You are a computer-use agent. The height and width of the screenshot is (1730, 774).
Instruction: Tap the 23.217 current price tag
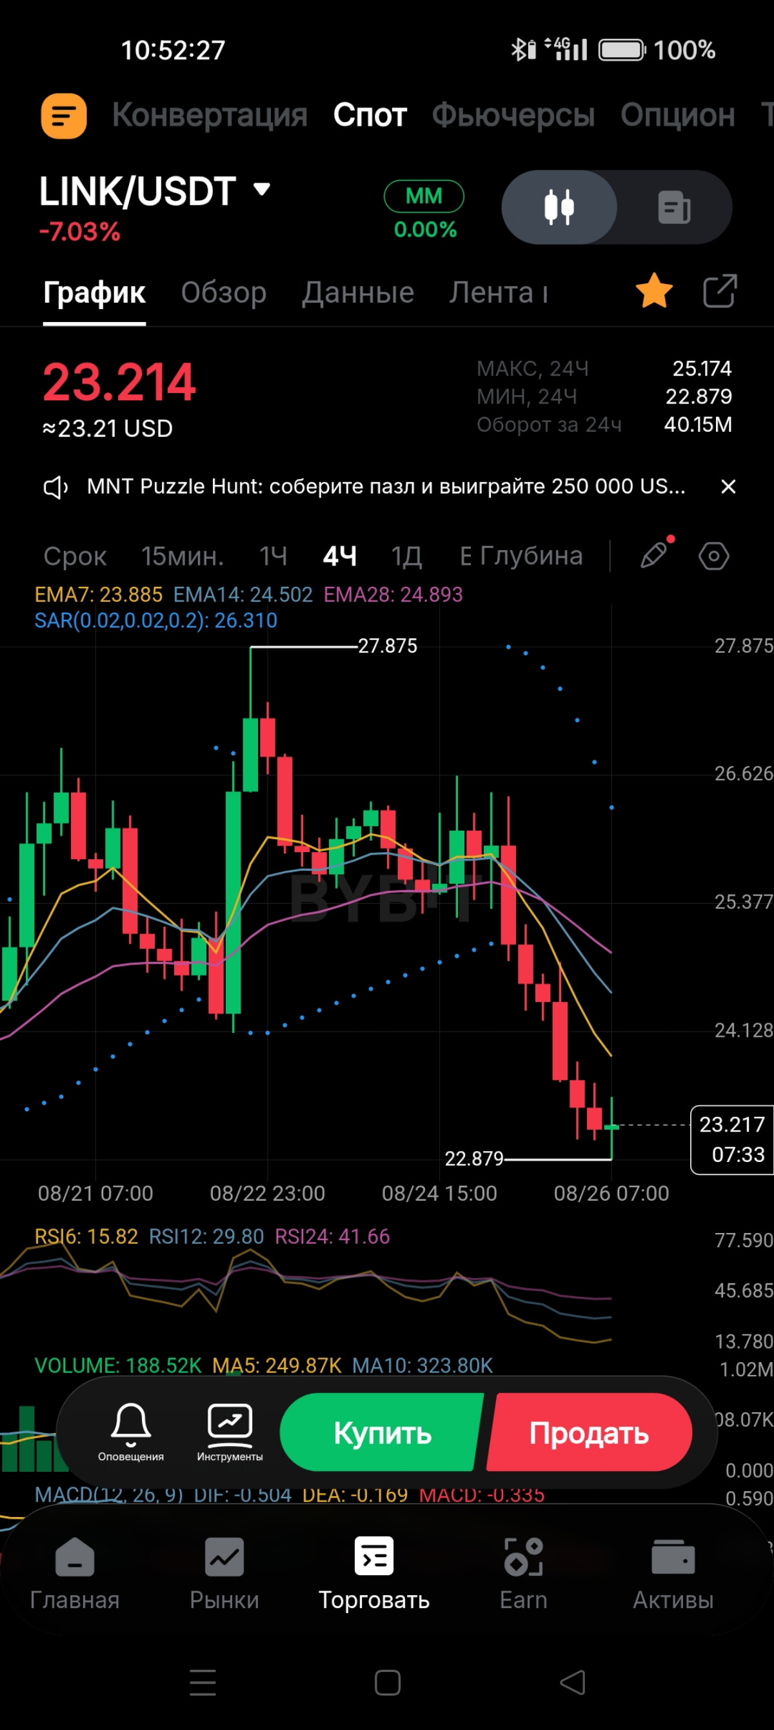coord(731,1140)
